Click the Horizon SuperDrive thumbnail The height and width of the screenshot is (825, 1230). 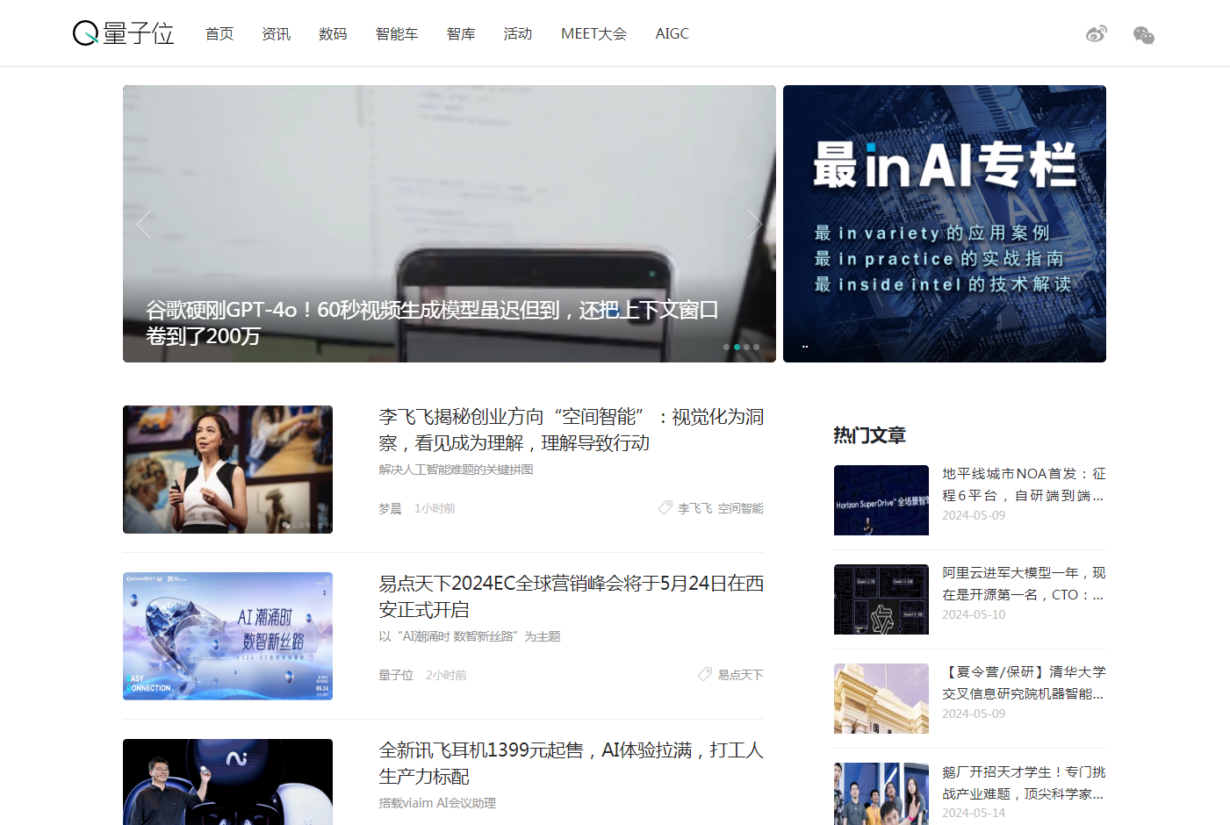[881, 500]
